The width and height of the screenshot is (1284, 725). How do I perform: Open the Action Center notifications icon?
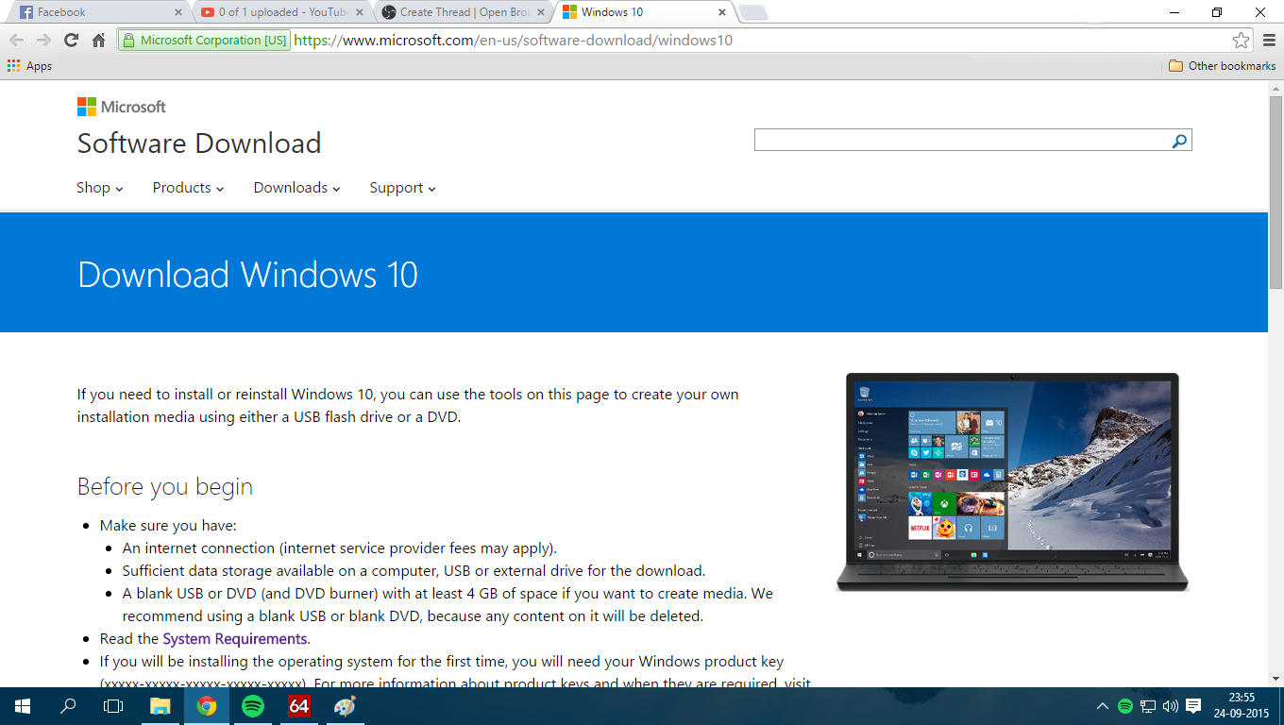pyautogui.click(x=1193, y=706)
